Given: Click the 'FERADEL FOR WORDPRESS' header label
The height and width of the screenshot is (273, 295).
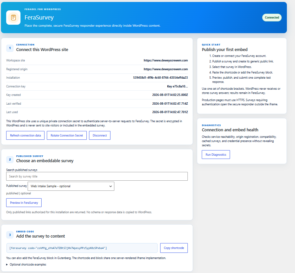Looking at the screenshot, I should tap(43, 9).
